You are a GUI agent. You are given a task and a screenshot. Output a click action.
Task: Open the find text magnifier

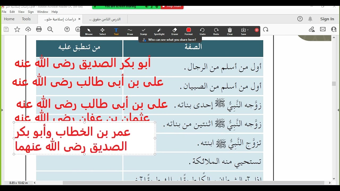click(50, 29)
